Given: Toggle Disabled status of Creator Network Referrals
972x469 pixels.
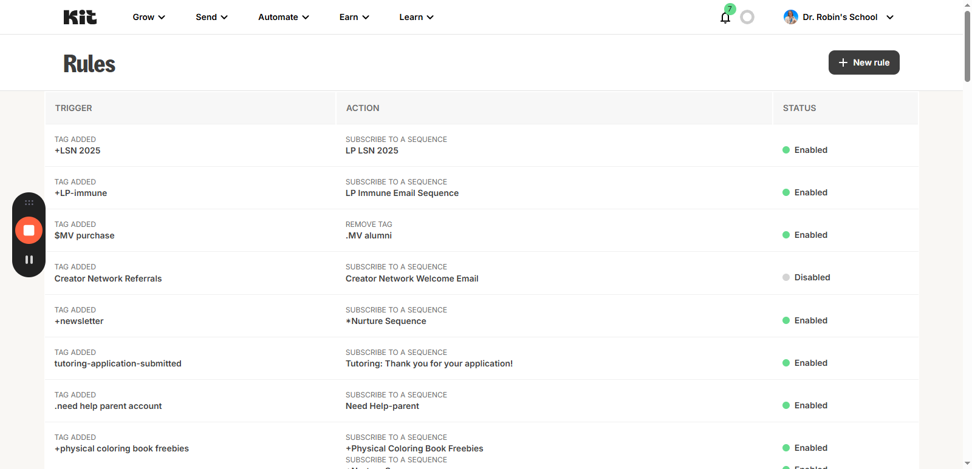Looking at the screenshot, I should coord(812,277).
